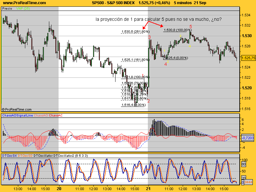256x192 pixels.
Task: Click the yellow sub-wave label 4
Action: (x=189, y=46)
